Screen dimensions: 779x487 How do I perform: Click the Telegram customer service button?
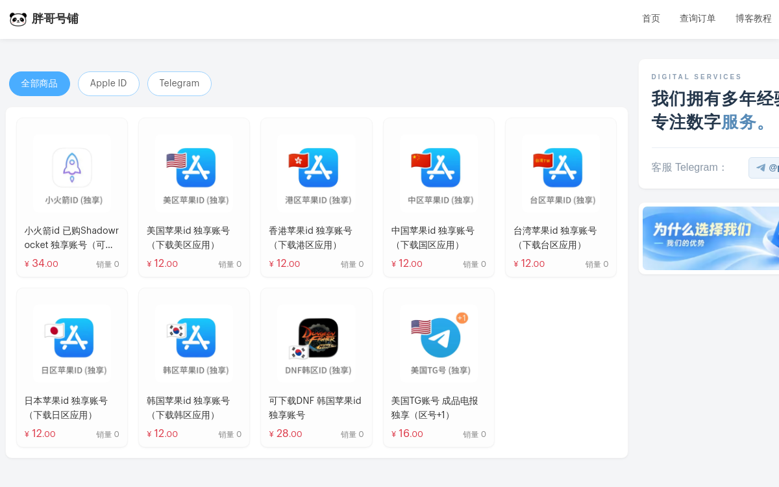(764, 168)
